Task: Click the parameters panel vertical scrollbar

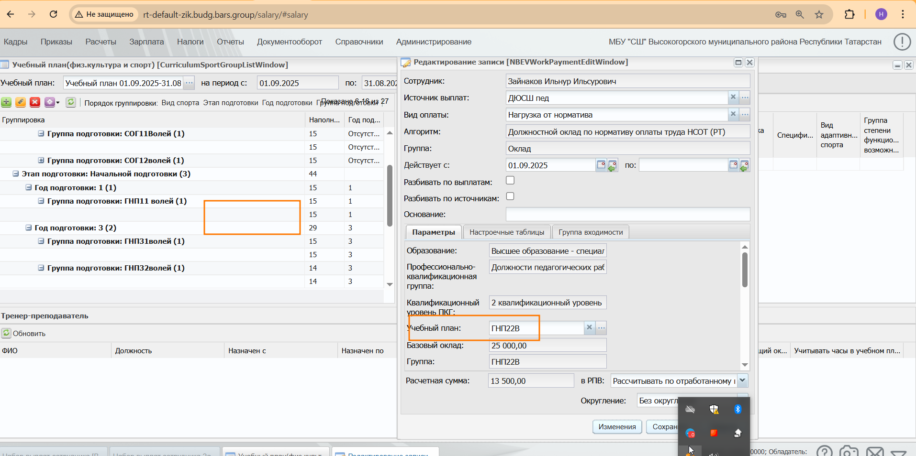Action: [745, 270]
